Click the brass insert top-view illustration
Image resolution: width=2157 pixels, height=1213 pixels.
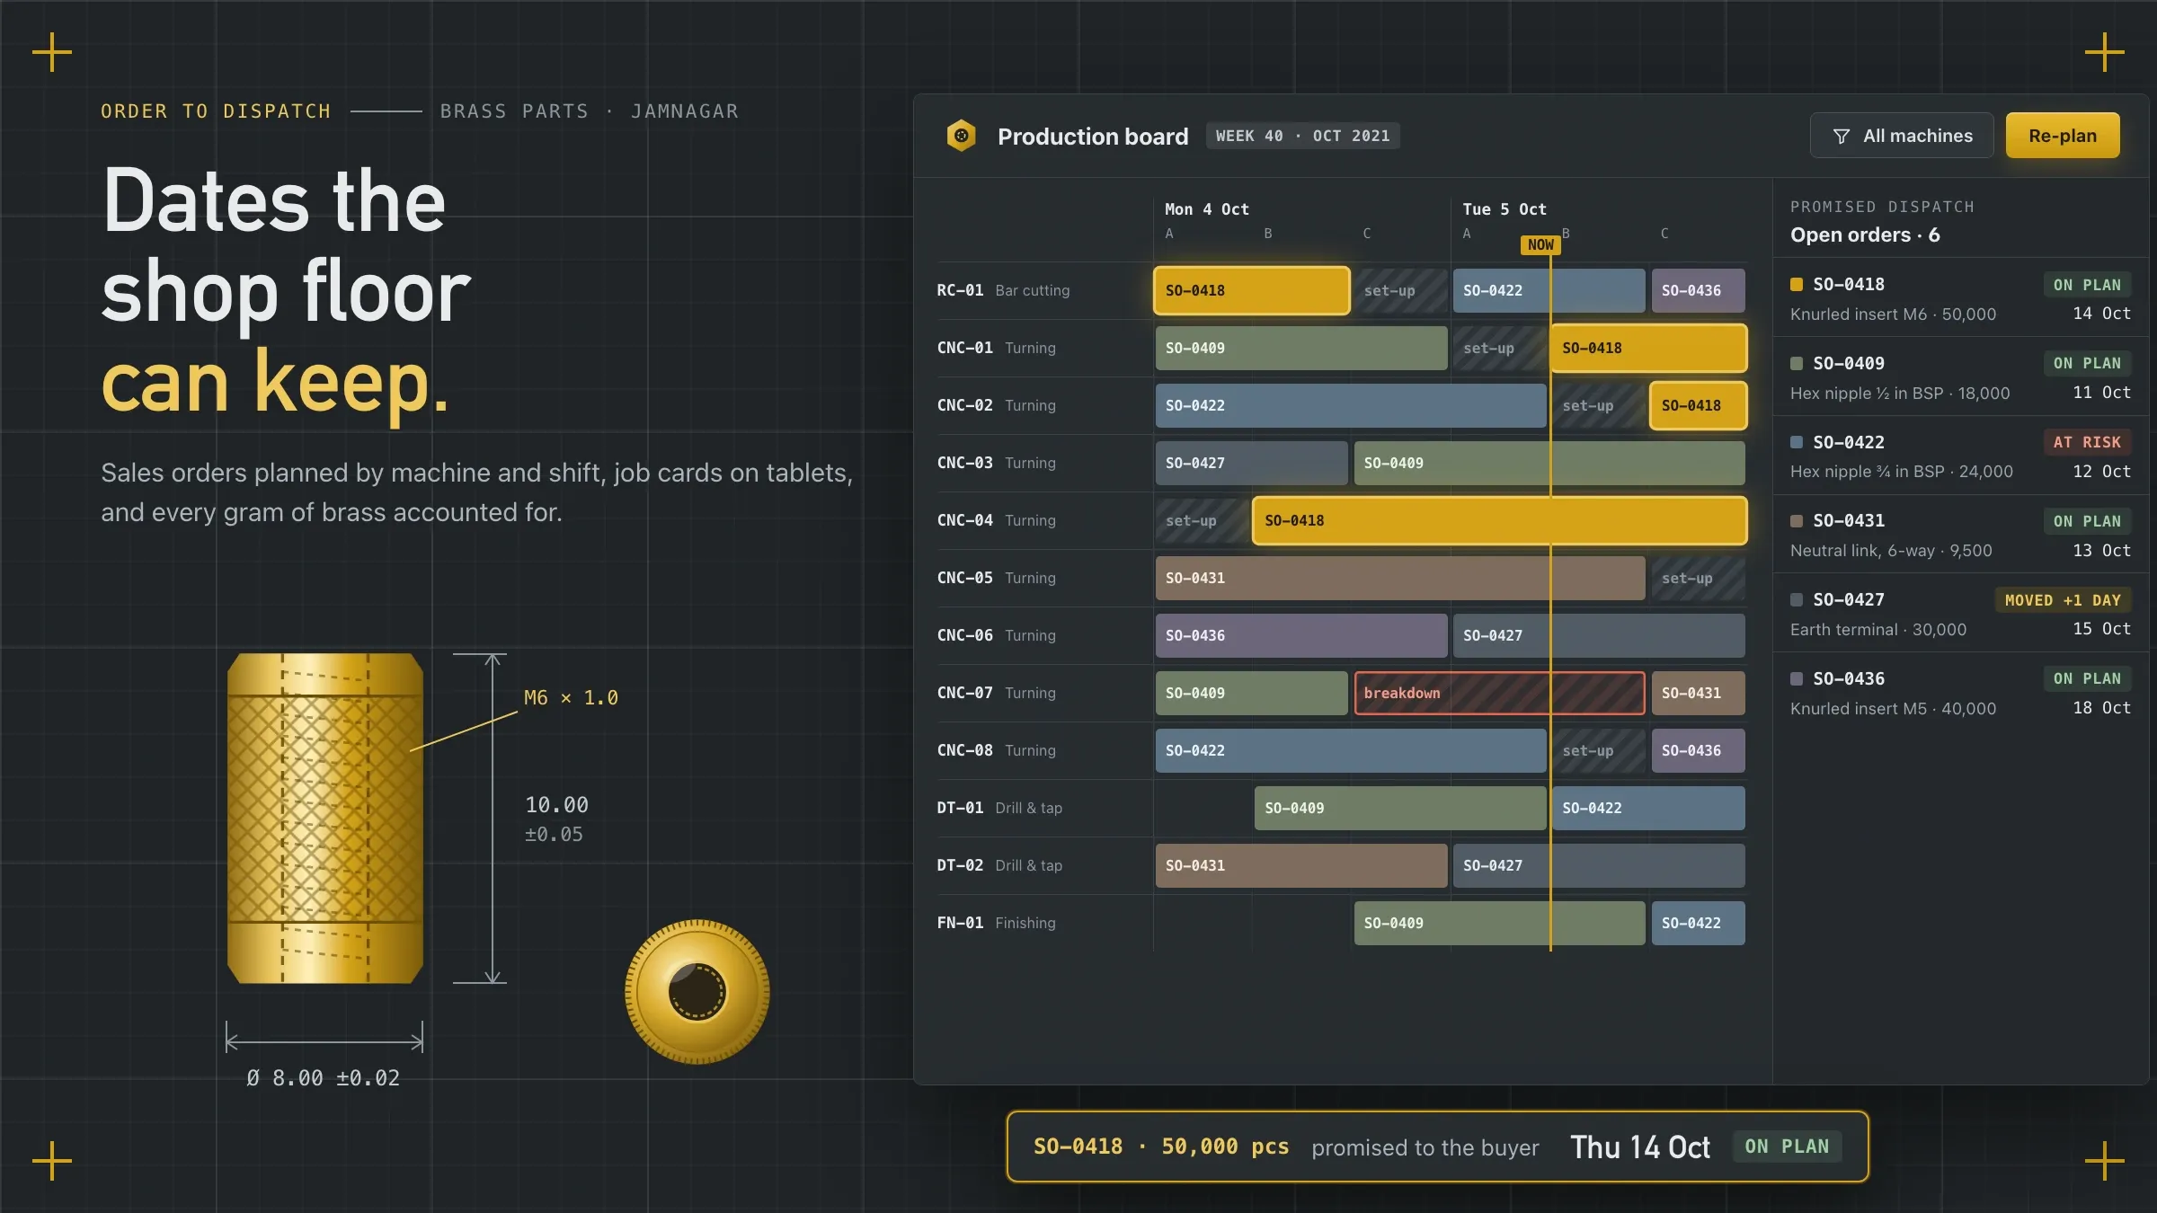pos(697,991)
